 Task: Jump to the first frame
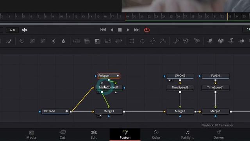[103, 30]
